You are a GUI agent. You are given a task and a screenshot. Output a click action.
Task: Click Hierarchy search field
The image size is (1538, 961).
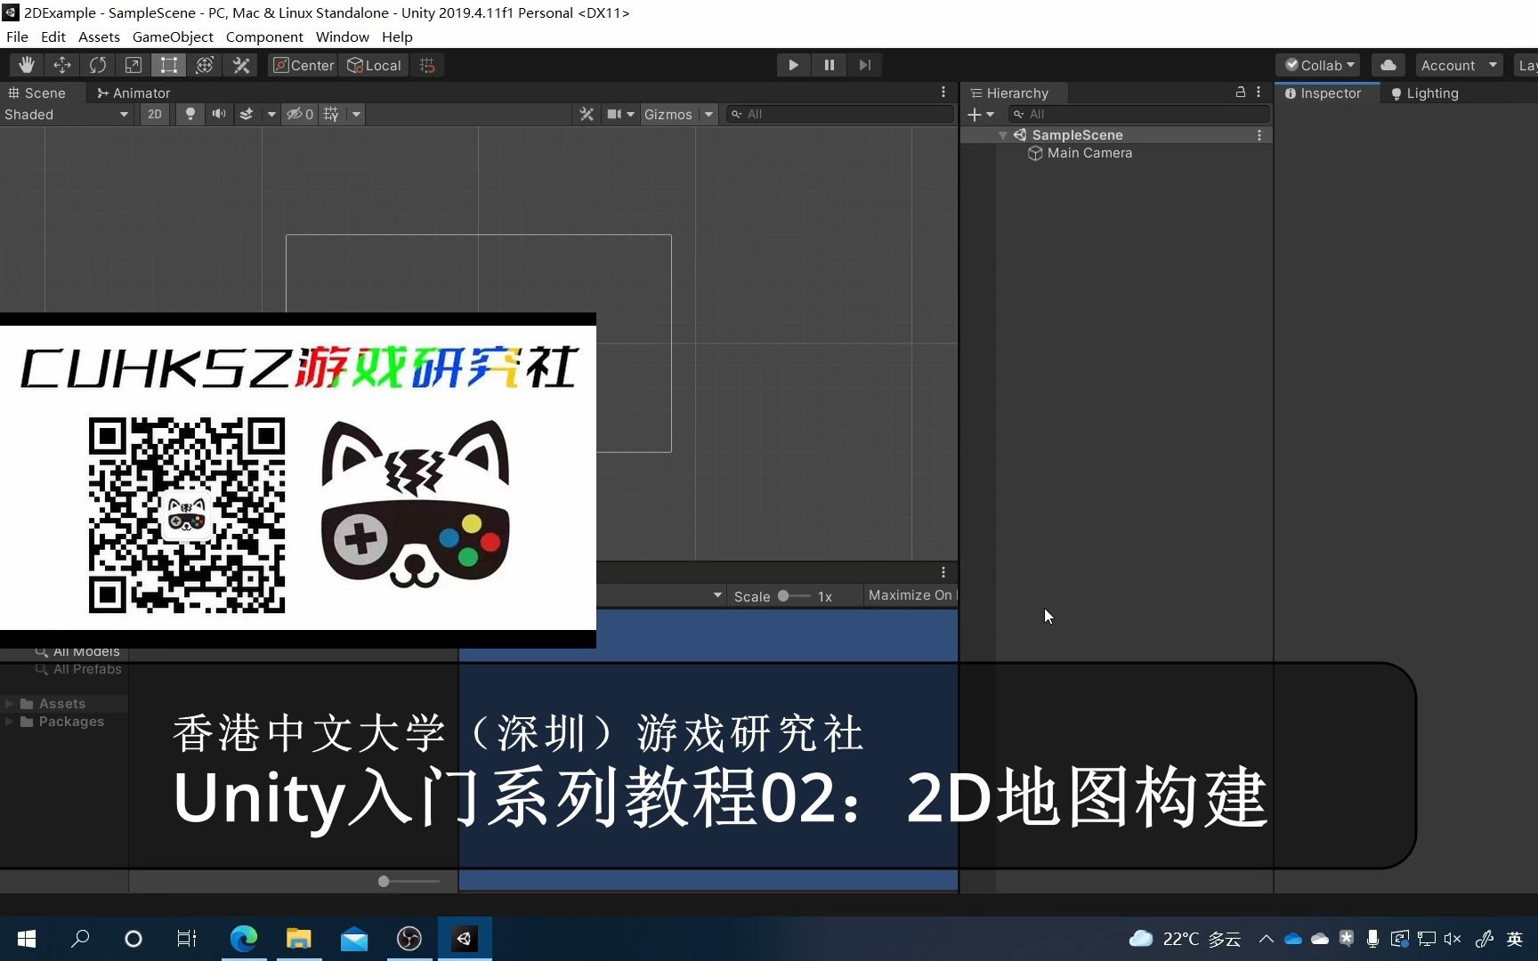pos(1139,114)
